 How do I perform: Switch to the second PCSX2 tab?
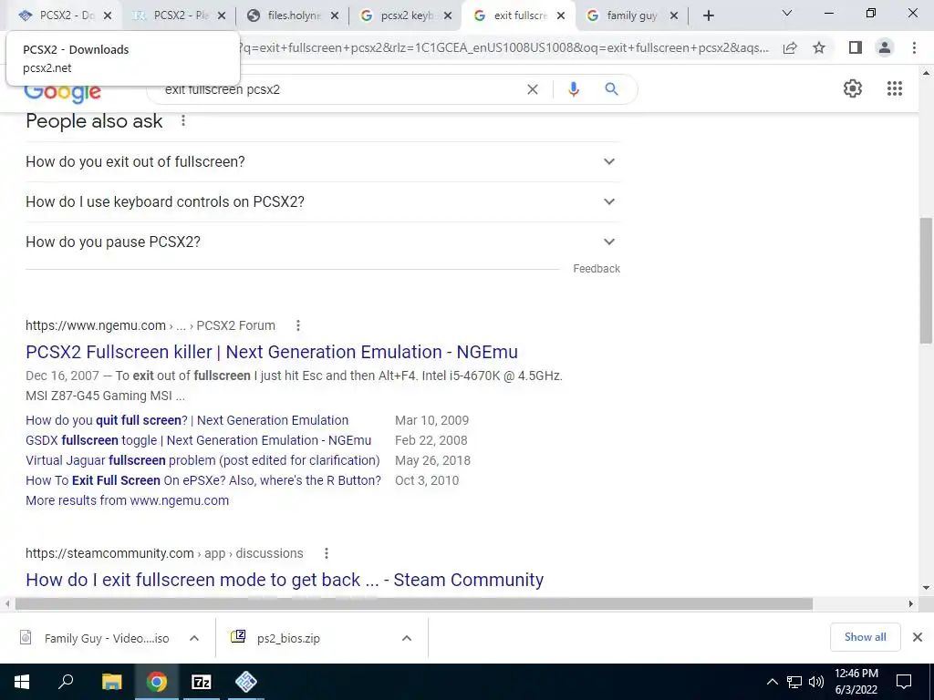(x=178, y=16)
